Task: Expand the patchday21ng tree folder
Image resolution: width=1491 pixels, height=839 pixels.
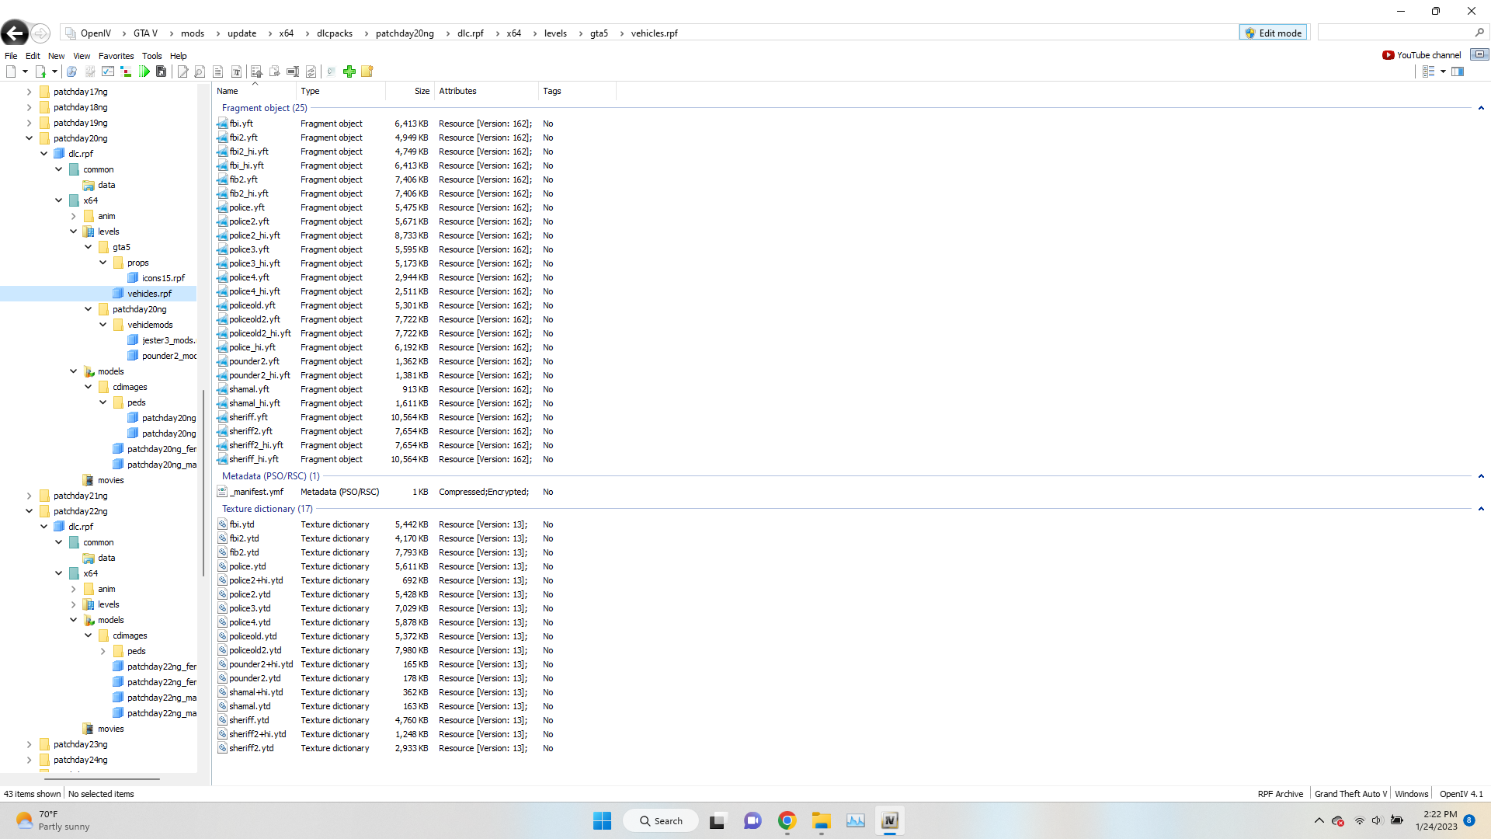Action: [x=30, y=496]
